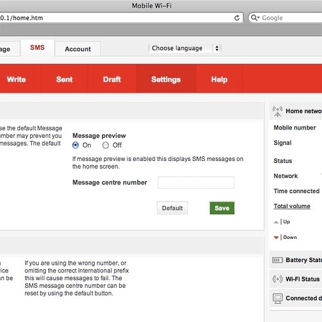322x322 pixels.
Task: Open the Draft messages section
Action: tap(112, 79)
